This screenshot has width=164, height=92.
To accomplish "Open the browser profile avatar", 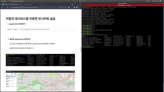I will click(x=77, y=7).
